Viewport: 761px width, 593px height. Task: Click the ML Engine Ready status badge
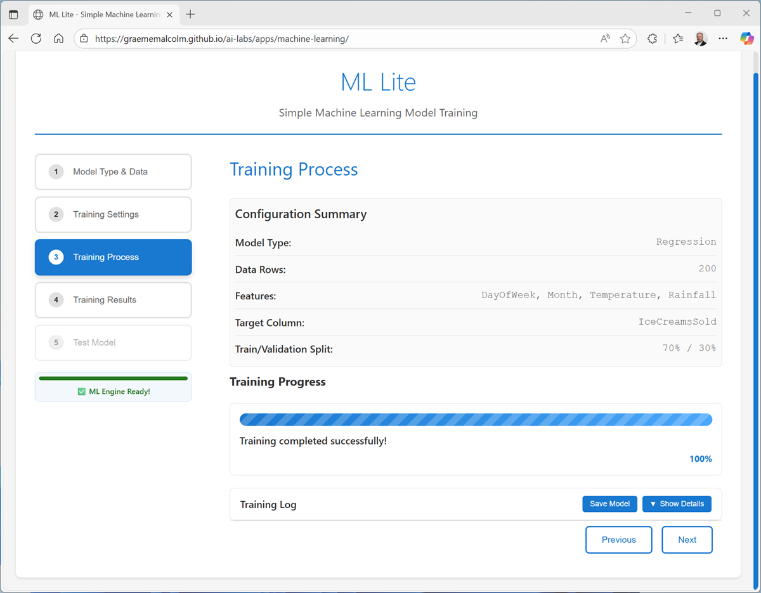[113, 391]
